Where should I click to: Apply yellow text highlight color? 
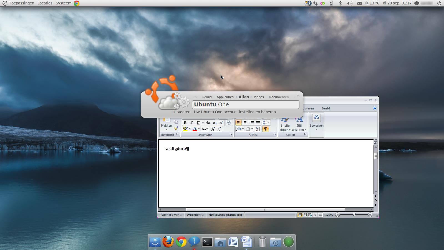click(x=185, y=129)
